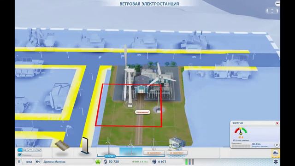Viewport: 295px width, 166px height.
Task: Open the data layers stack icon
Action: (276, 161)
